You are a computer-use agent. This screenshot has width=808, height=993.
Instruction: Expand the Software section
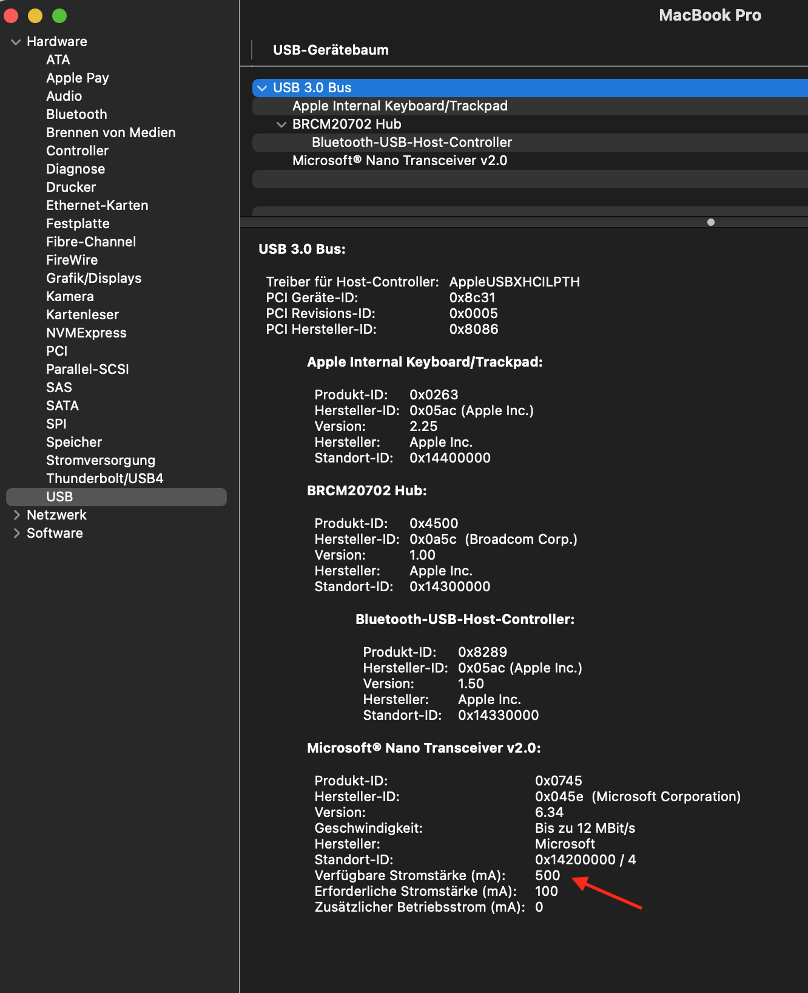click(x=16, y=534)
